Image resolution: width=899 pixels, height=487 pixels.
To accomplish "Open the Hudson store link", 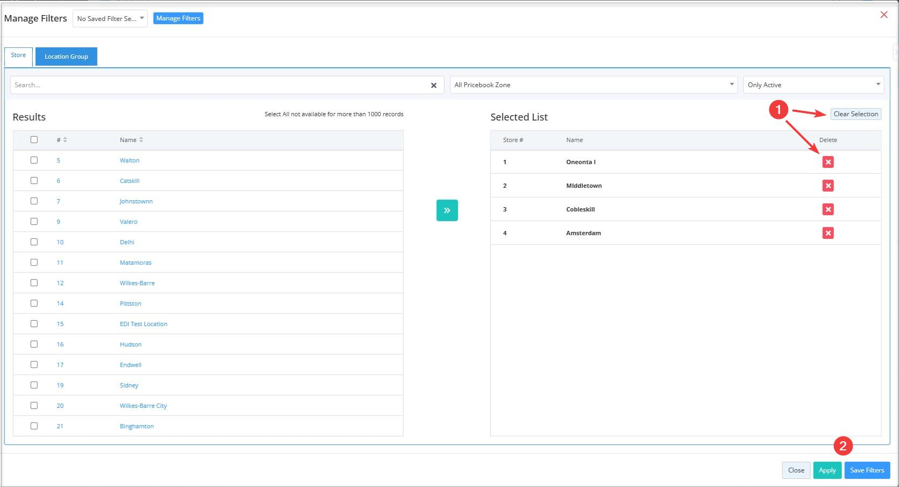I will [x=131, y=344].
